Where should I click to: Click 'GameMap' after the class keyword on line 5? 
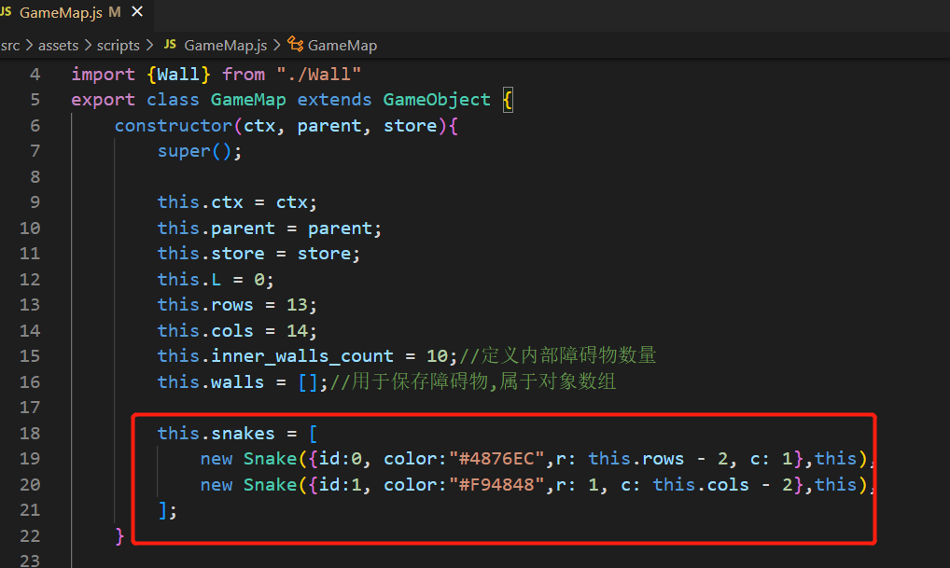pos(248,100)
